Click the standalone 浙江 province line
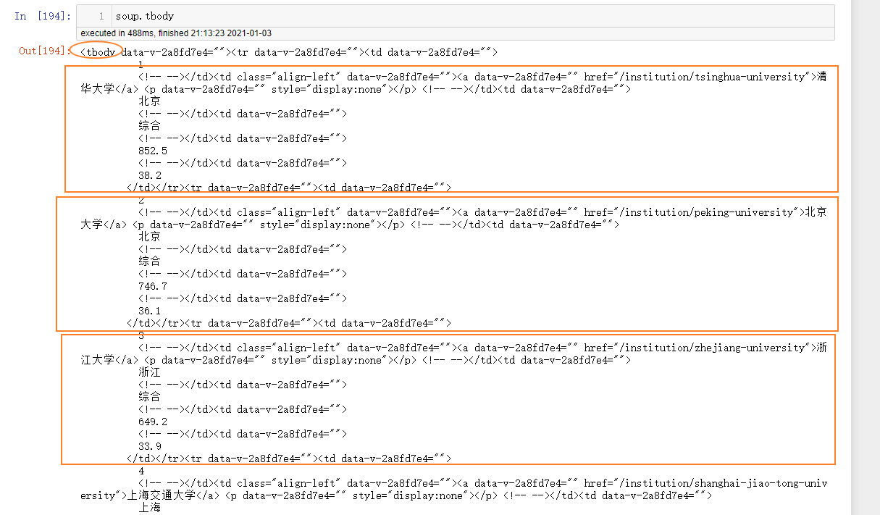 click(x=149, y=372)
